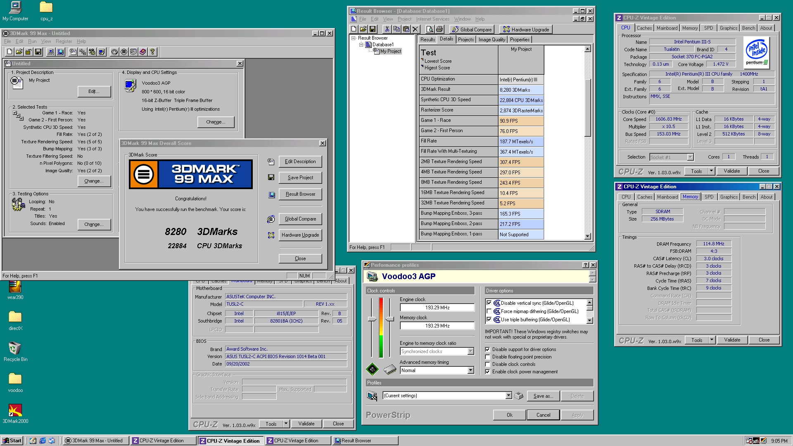
Task: Select My Project in Result Browser tree
Action: click(x=390, y=51)
